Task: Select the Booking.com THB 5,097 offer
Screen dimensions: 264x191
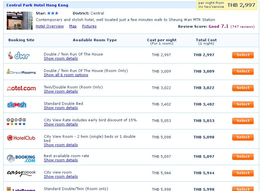Action: point(243,156)
